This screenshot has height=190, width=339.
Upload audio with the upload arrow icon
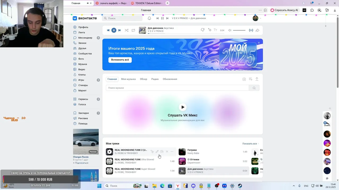257,79
